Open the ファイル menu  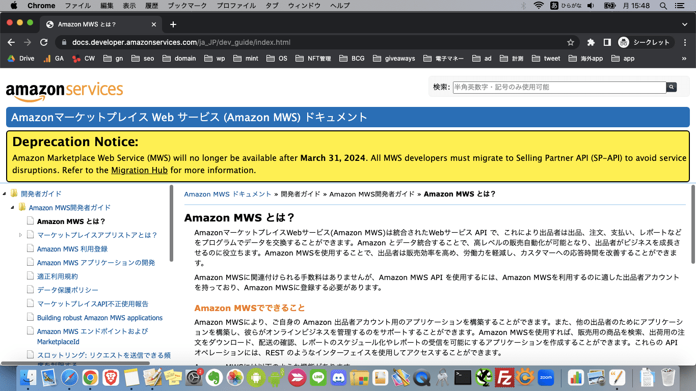(78, 6)
